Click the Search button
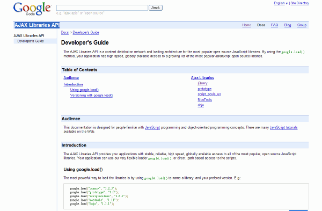Viewport: 322px width, 211px height. click(156, 8)
